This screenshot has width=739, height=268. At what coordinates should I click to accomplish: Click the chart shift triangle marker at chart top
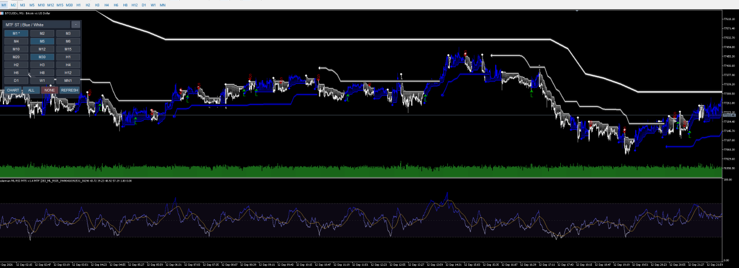pyautogui.click(x=577, y=10)
